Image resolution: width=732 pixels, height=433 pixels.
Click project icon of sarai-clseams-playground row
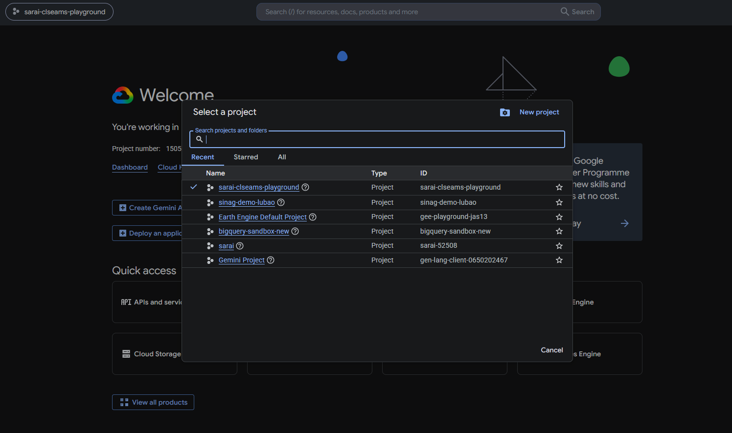click(210, 188)
